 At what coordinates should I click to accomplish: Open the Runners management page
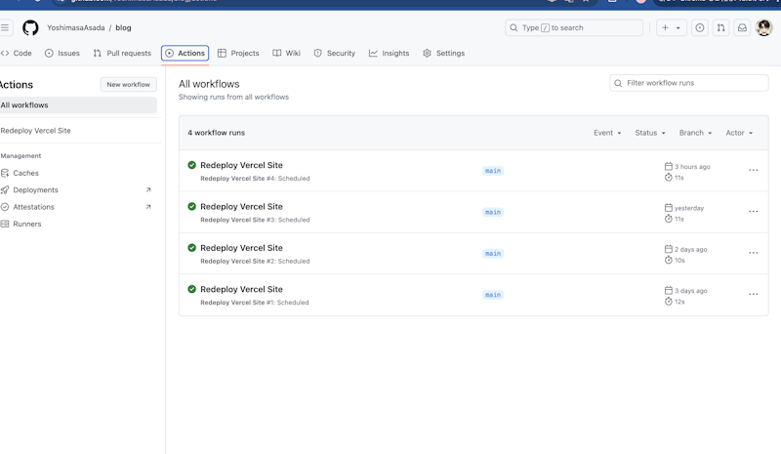tap(27, 224)
